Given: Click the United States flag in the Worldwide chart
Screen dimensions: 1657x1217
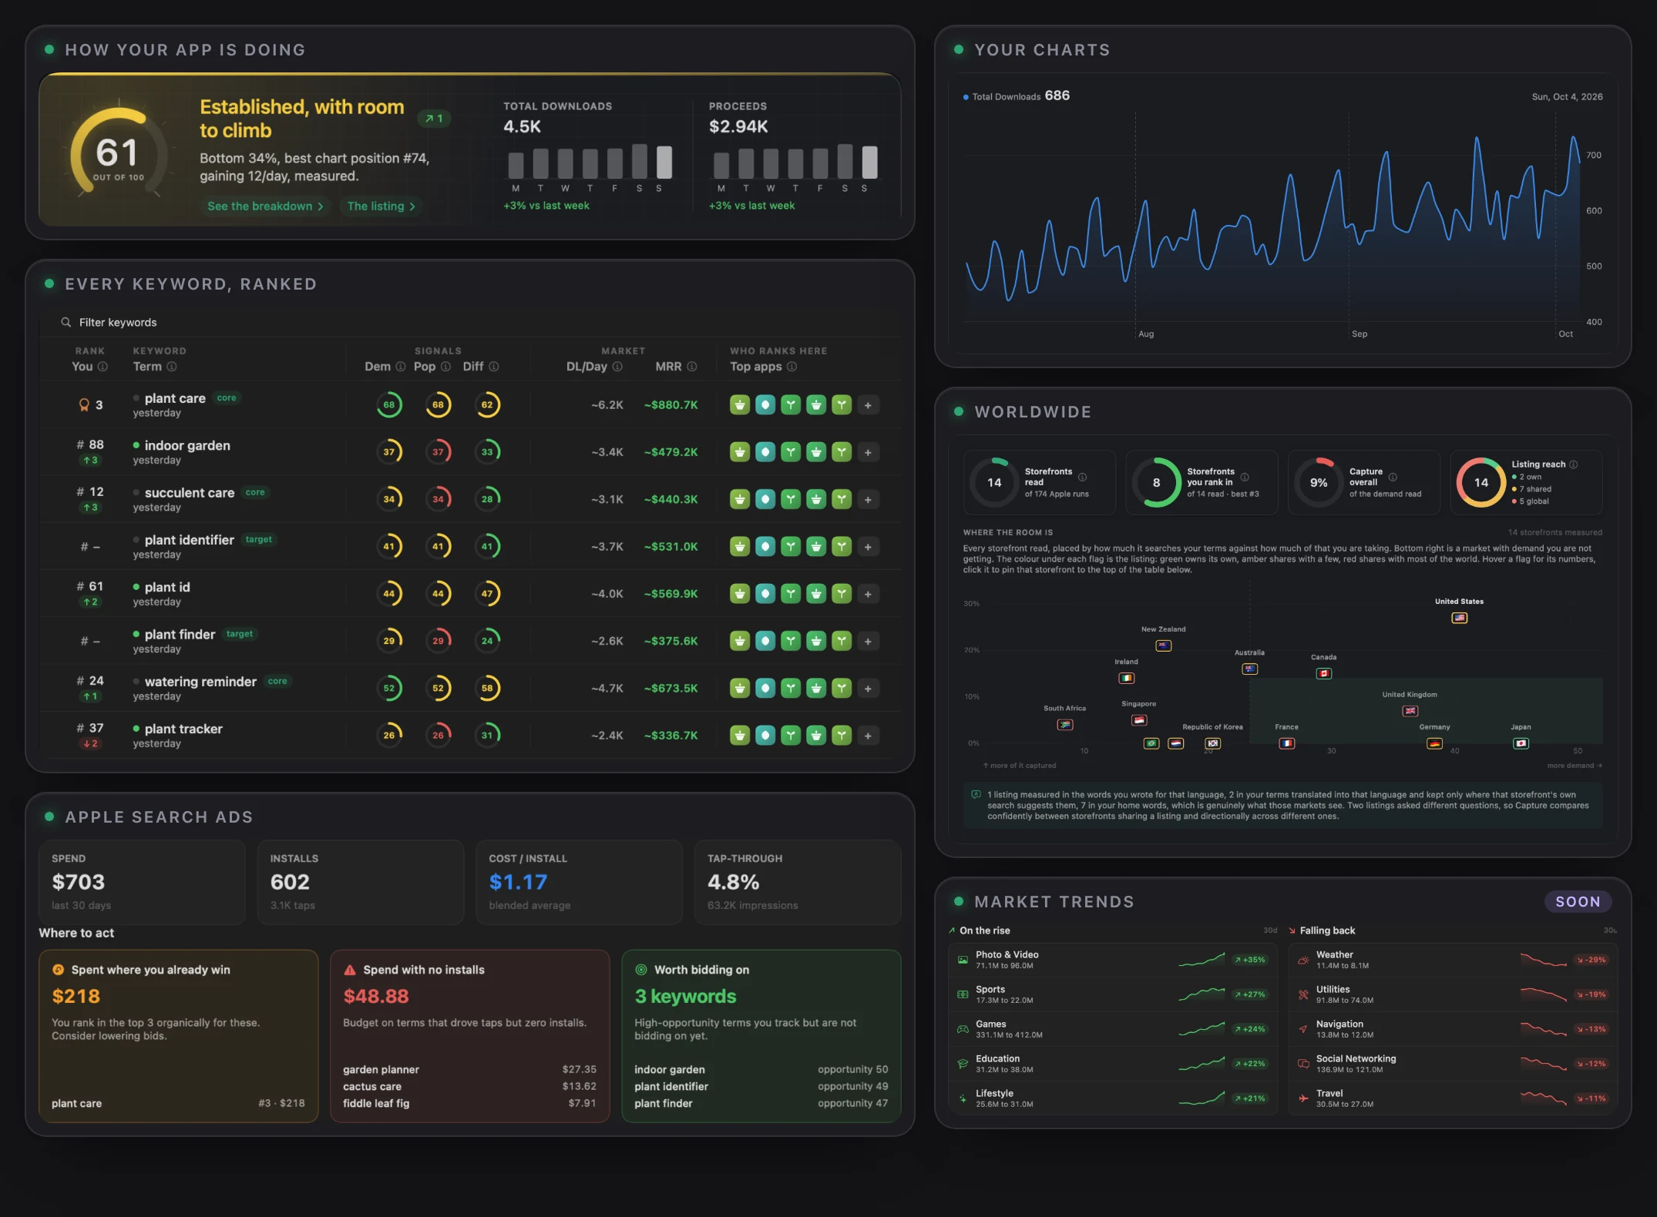Looking at the screenshot, I should pos(1459,618).
